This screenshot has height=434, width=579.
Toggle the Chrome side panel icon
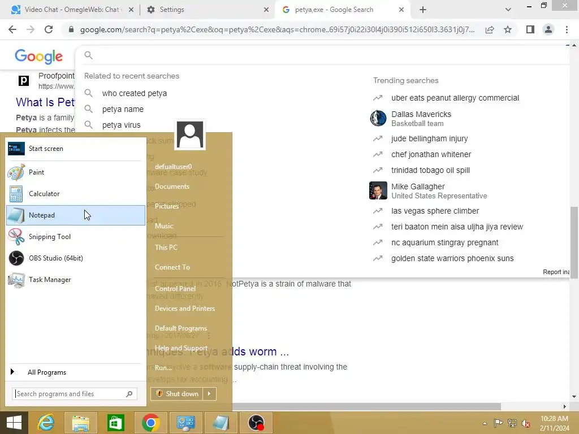click(x=530, y=29)
